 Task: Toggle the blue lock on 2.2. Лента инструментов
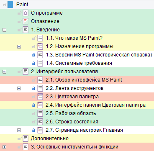(33, 89)
